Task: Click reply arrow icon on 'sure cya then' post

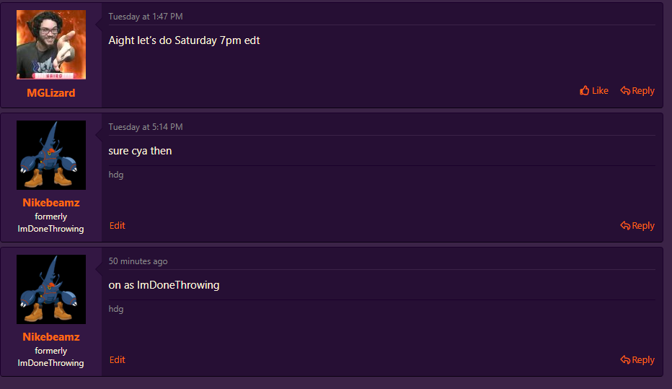Action: (625, 226)
